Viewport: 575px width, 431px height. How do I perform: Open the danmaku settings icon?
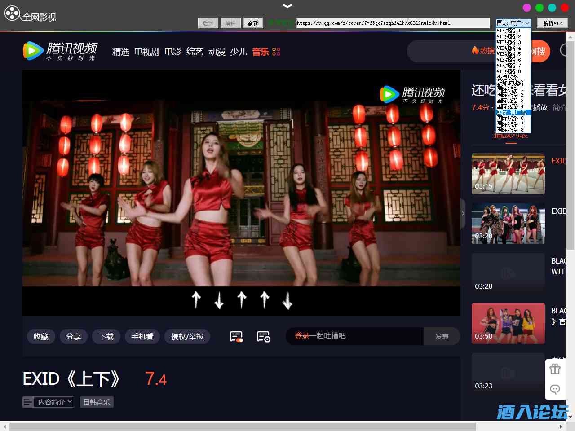tap(263, 336)
